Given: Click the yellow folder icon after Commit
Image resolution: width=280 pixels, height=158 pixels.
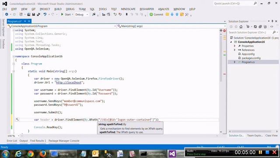Looking at the screenshot, I should (x=167, y=14).
